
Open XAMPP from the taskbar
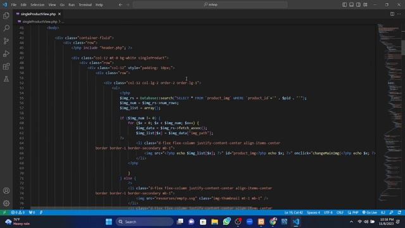point(261,222)
